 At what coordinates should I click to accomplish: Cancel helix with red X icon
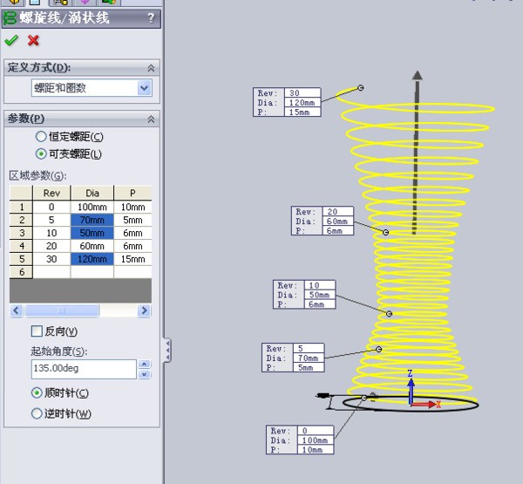pyautogui.click(x=34, y=40)
